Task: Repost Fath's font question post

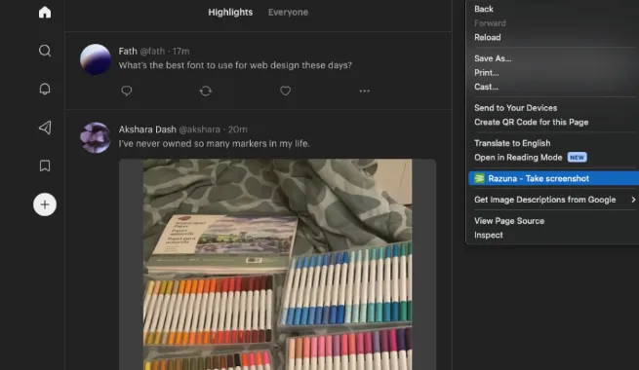Action: point(206,91)
